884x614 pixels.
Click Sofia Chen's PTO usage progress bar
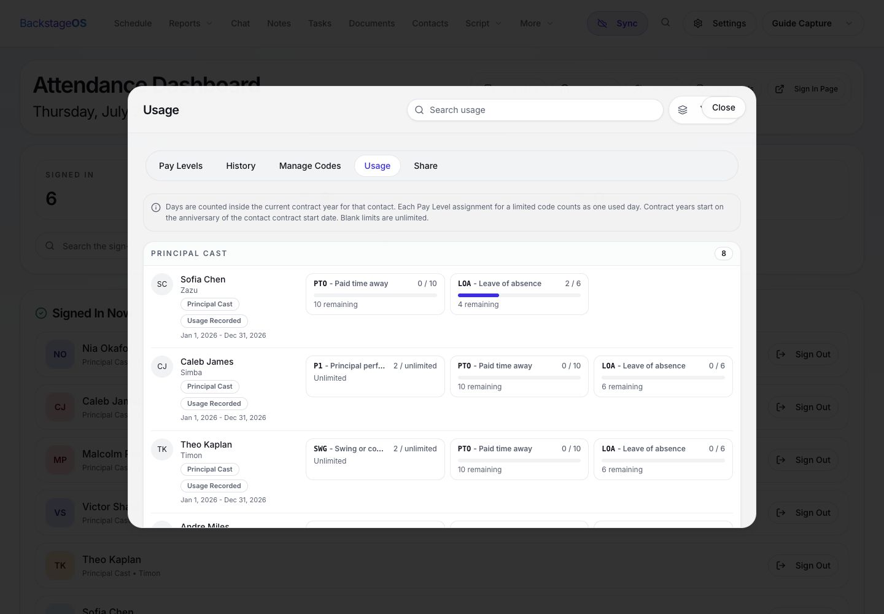point(375,295)
